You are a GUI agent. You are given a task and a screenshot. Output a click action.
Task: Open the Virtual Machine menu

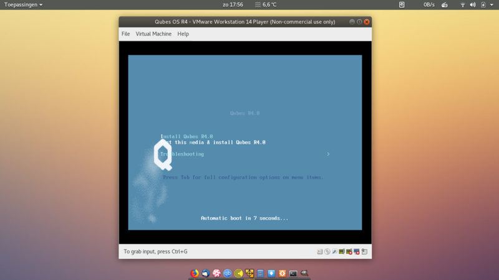[x=153, y=34]
